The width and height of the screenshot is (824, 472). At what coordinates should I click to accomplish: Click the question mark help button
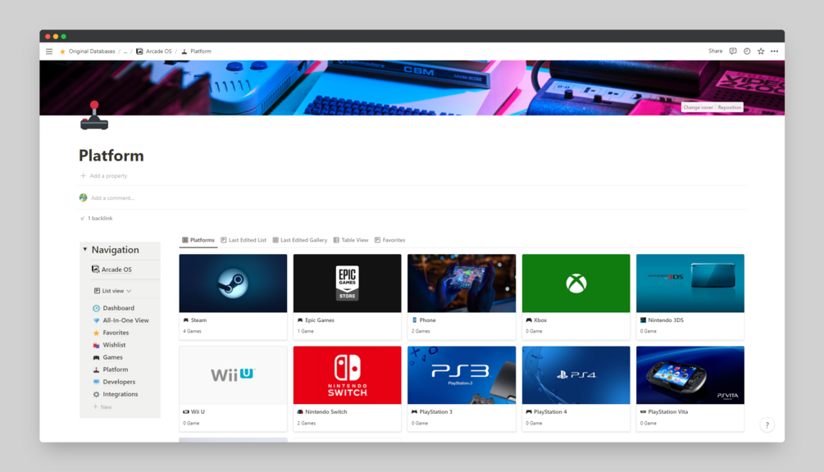click(767, 425)
